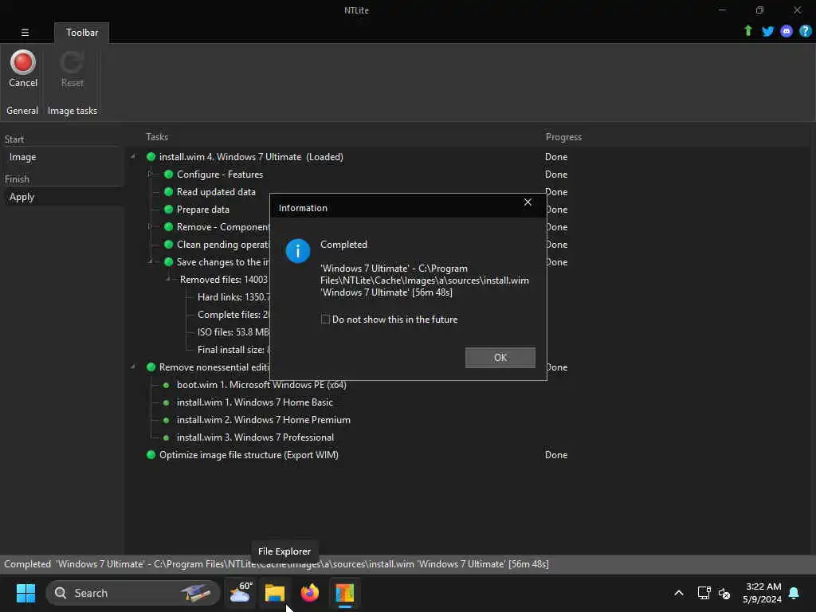Screen dimensions: 816x612
Task: Click the green update arrow icon
Action: point(747,31)
